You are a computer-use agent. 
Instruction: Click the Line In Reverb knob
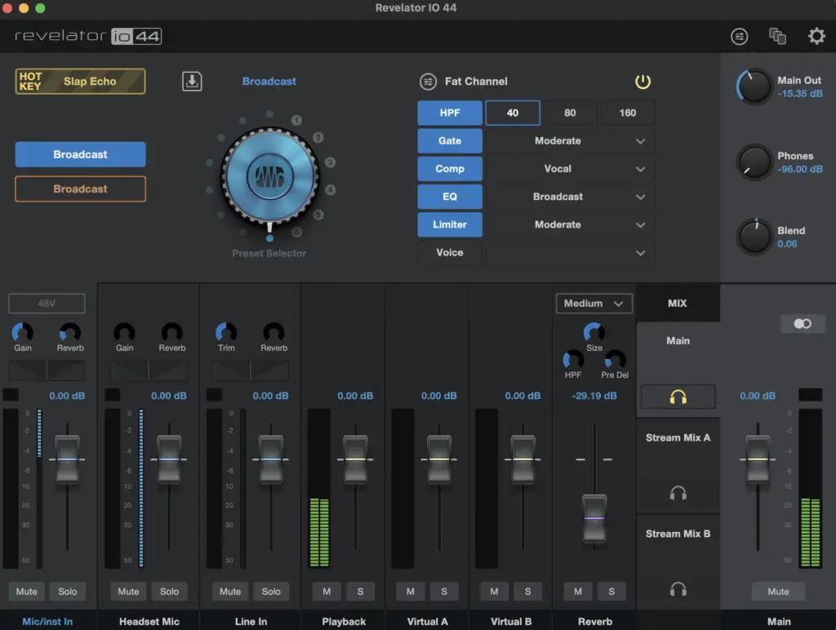tap(273, 332)
